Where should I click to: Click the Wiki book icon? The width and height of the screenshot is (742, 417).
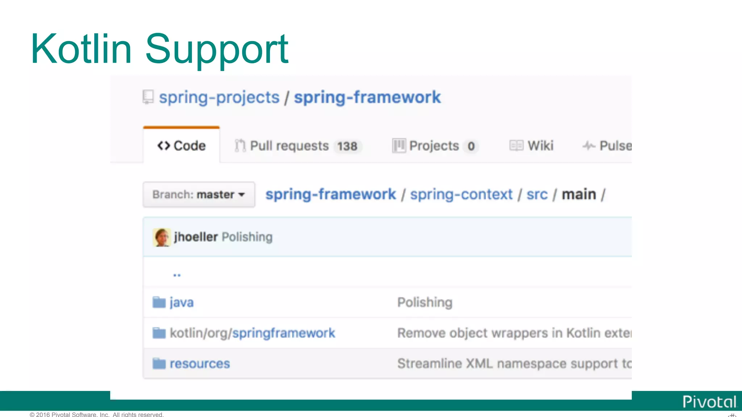[x=516, y=146]
